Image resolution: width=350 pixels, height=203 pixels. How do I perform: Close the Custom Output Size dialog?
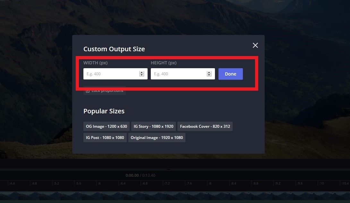255,45
